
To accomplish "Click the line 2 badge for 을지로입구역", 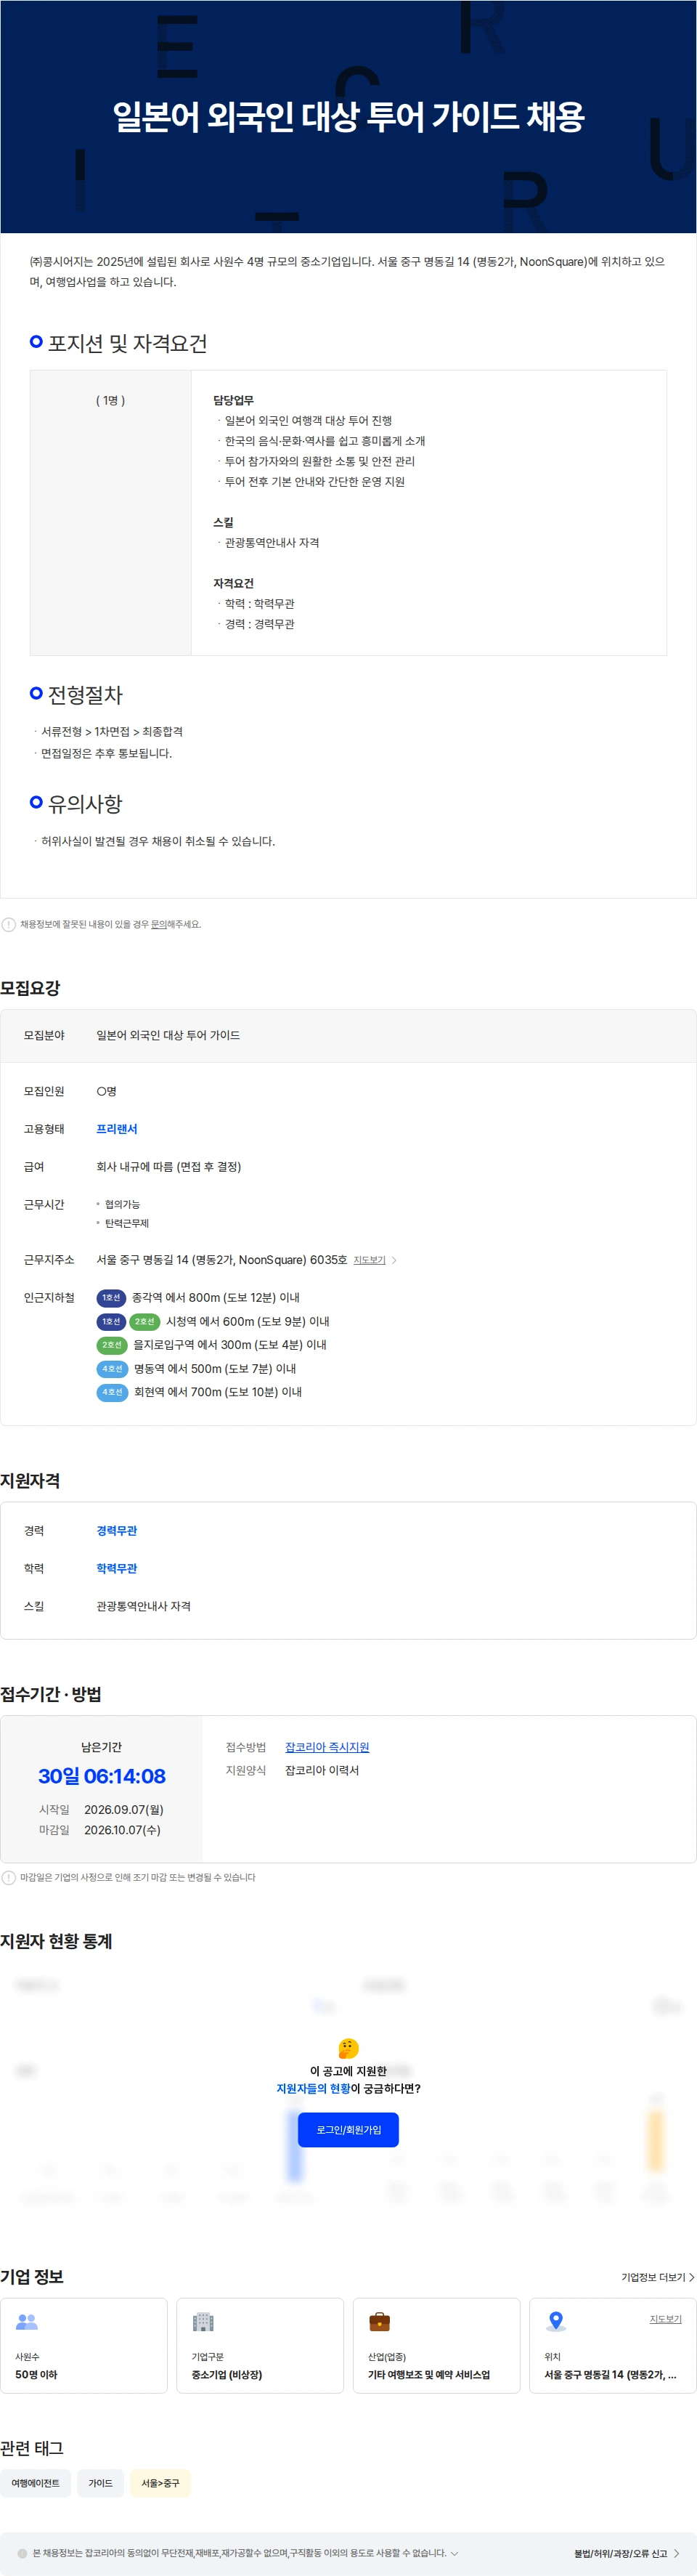I will click(x=112, y=1345).
